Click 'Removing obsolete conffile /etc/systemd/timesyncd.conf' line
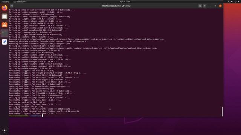The image size is (241, 135). [x=42, y=43]
